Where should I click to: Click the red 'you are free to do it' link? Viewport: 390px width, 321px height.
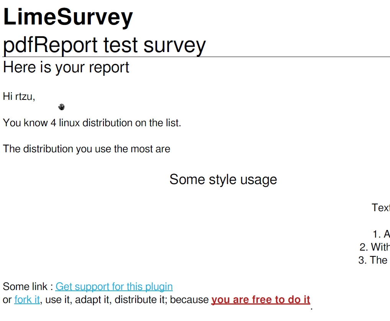point(261,300)
